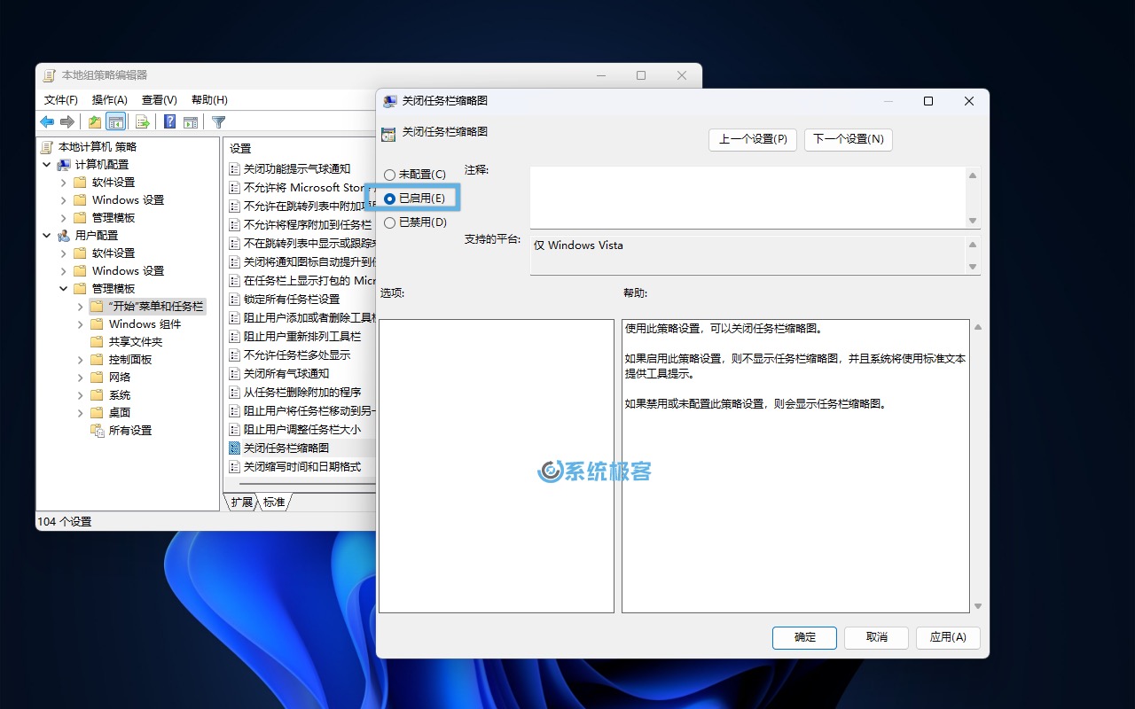Select the "开始"菜单和任务栏 tree item
This screenshot has height=709, width=1135.
point(147,307)
